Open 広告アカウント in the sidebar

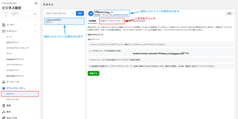coord(13,42)
